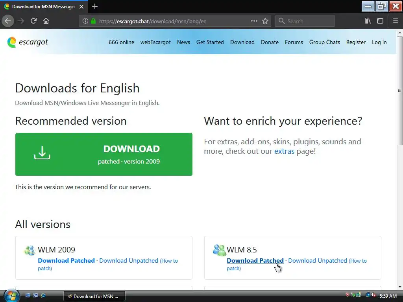Show site information via the info icon
Viewport: 403px width, 302px height.
[85, 21]
